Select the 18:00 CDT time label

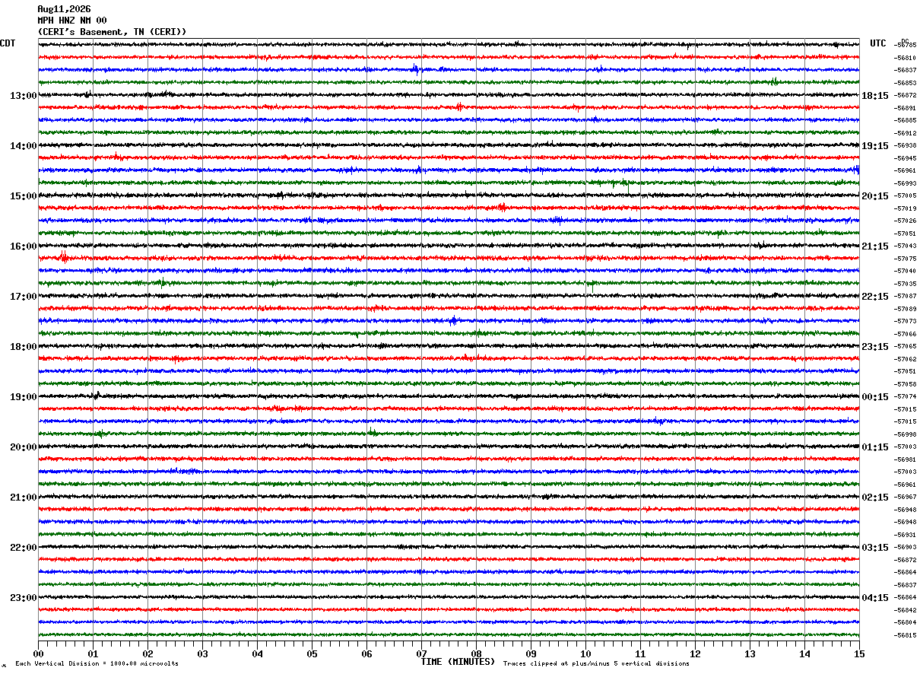[x=24, y=347]
